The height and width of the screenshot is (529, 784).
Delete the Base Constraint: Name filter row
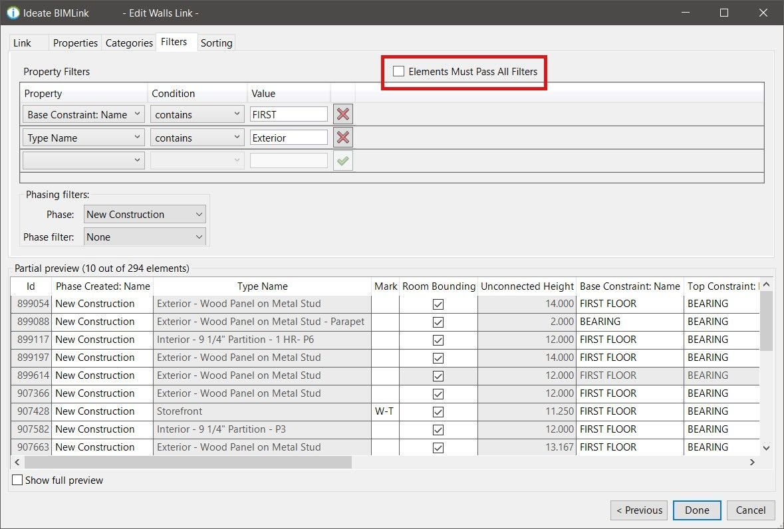click(x=343, y=114)
